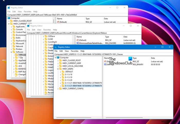Click the Computer icon in the back window tree

pos(9,18)
